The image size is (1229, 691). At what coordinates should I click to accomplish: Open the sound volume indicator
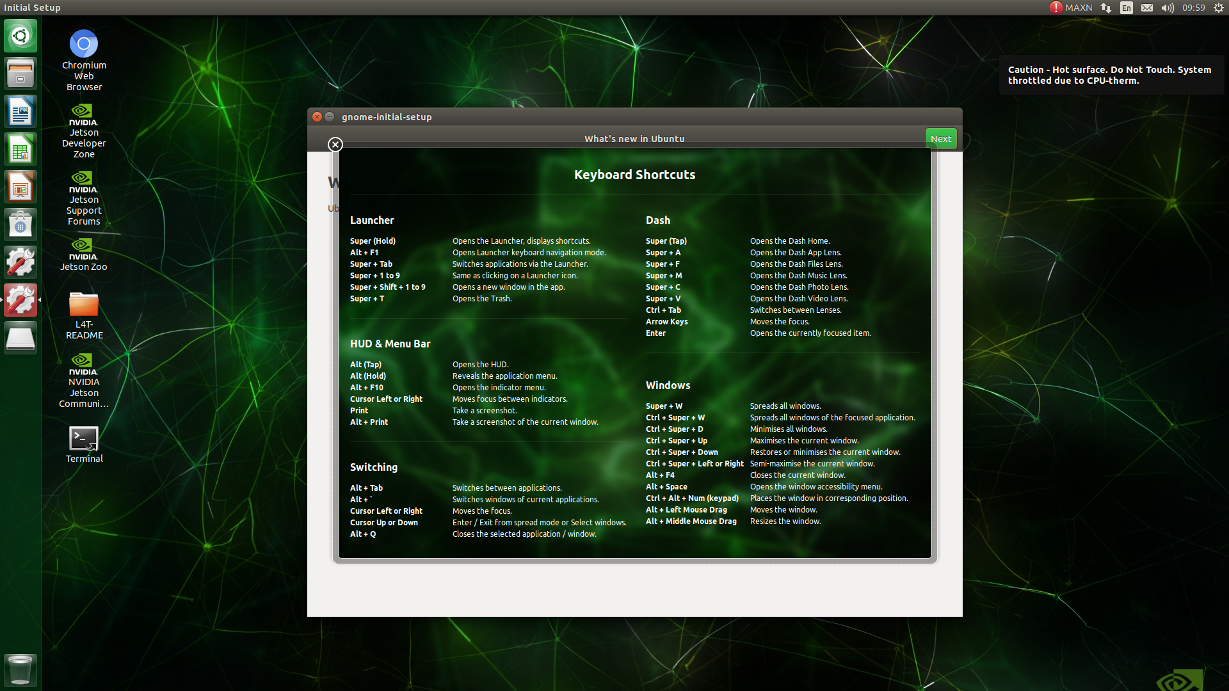[x=1168, y=8]
